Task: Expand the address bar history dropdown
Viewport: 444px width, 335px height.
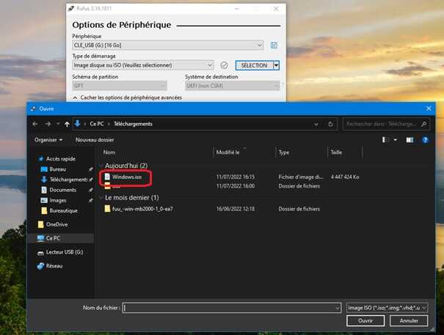Action: click(316, 124)
